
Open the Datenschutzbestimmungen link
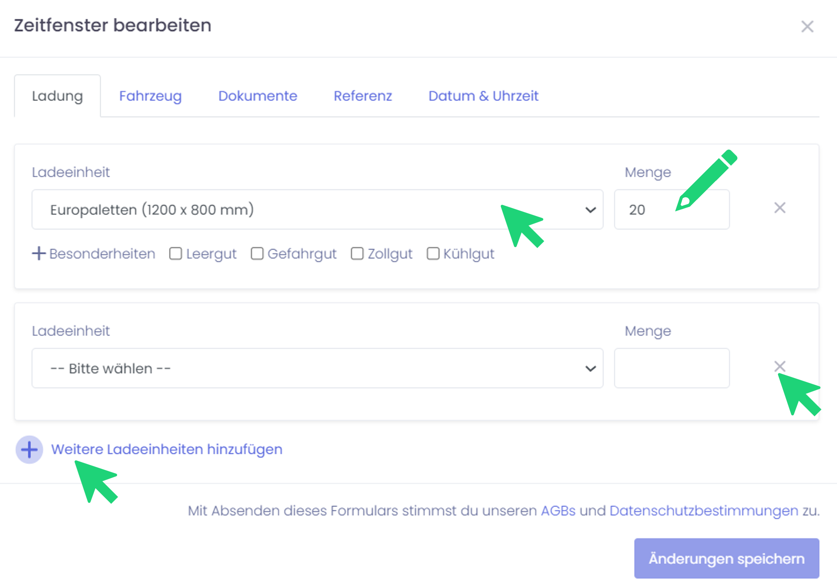(704, 511)
